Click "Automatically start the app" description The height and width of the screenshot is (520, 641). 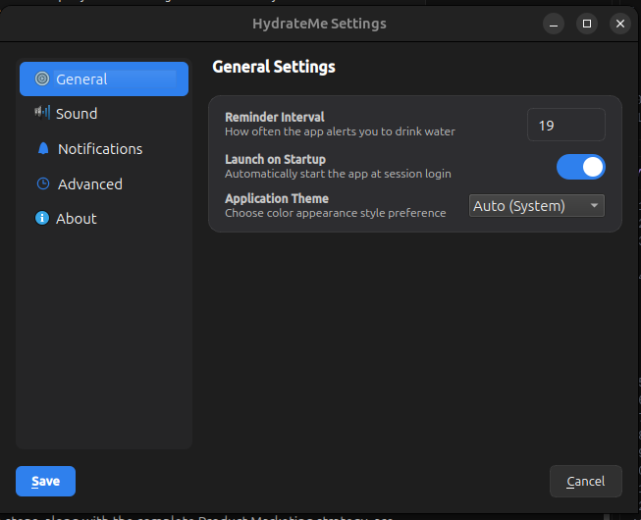[x=338, y=174]
